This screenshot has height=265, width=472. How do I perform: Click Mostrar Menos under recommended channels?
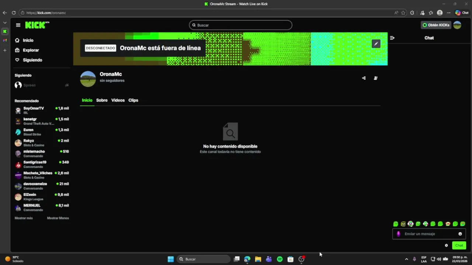tap(58, 218)
